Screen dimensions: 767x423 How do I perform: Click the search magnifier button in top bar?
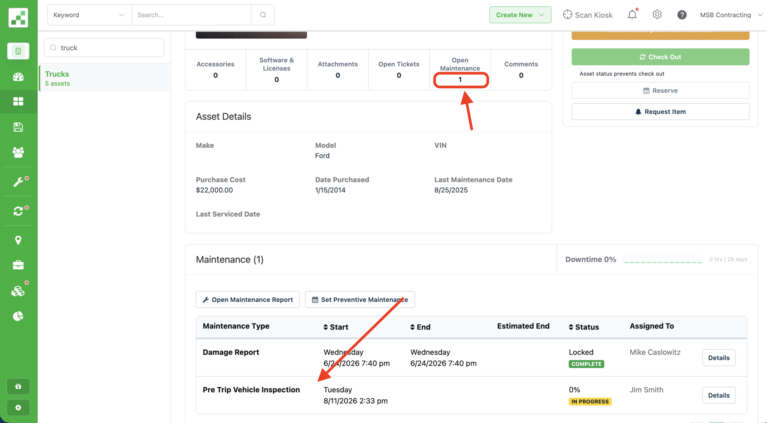coord(263,15)
